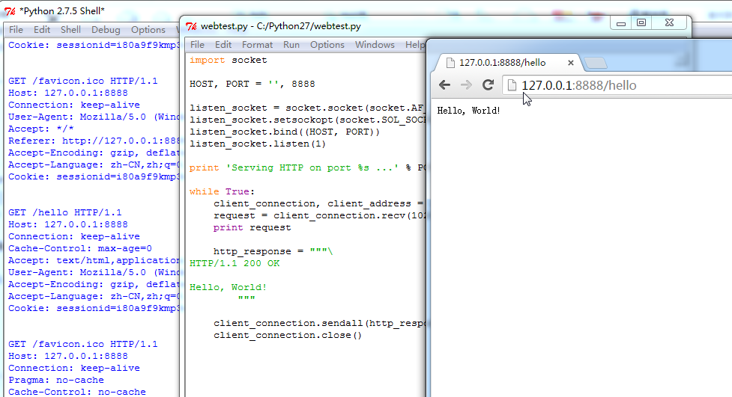This screenshot has height=397, width=732.
Task: Open Shell menu in Python Shell
Action: tap(70, 29)
